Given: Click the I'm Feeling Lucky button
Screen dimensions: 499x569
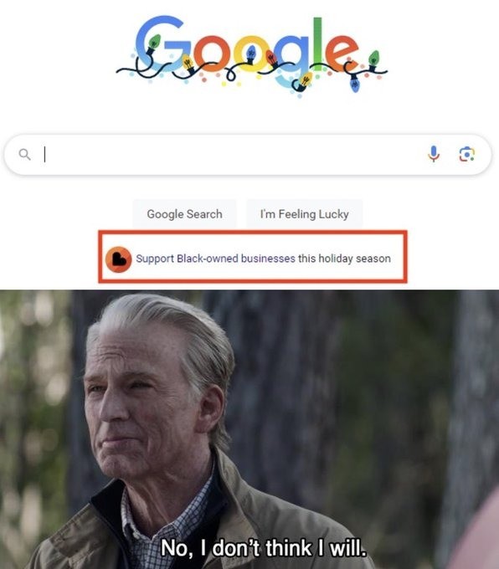Looking at the screenshot, I should [x=304, y=214].
